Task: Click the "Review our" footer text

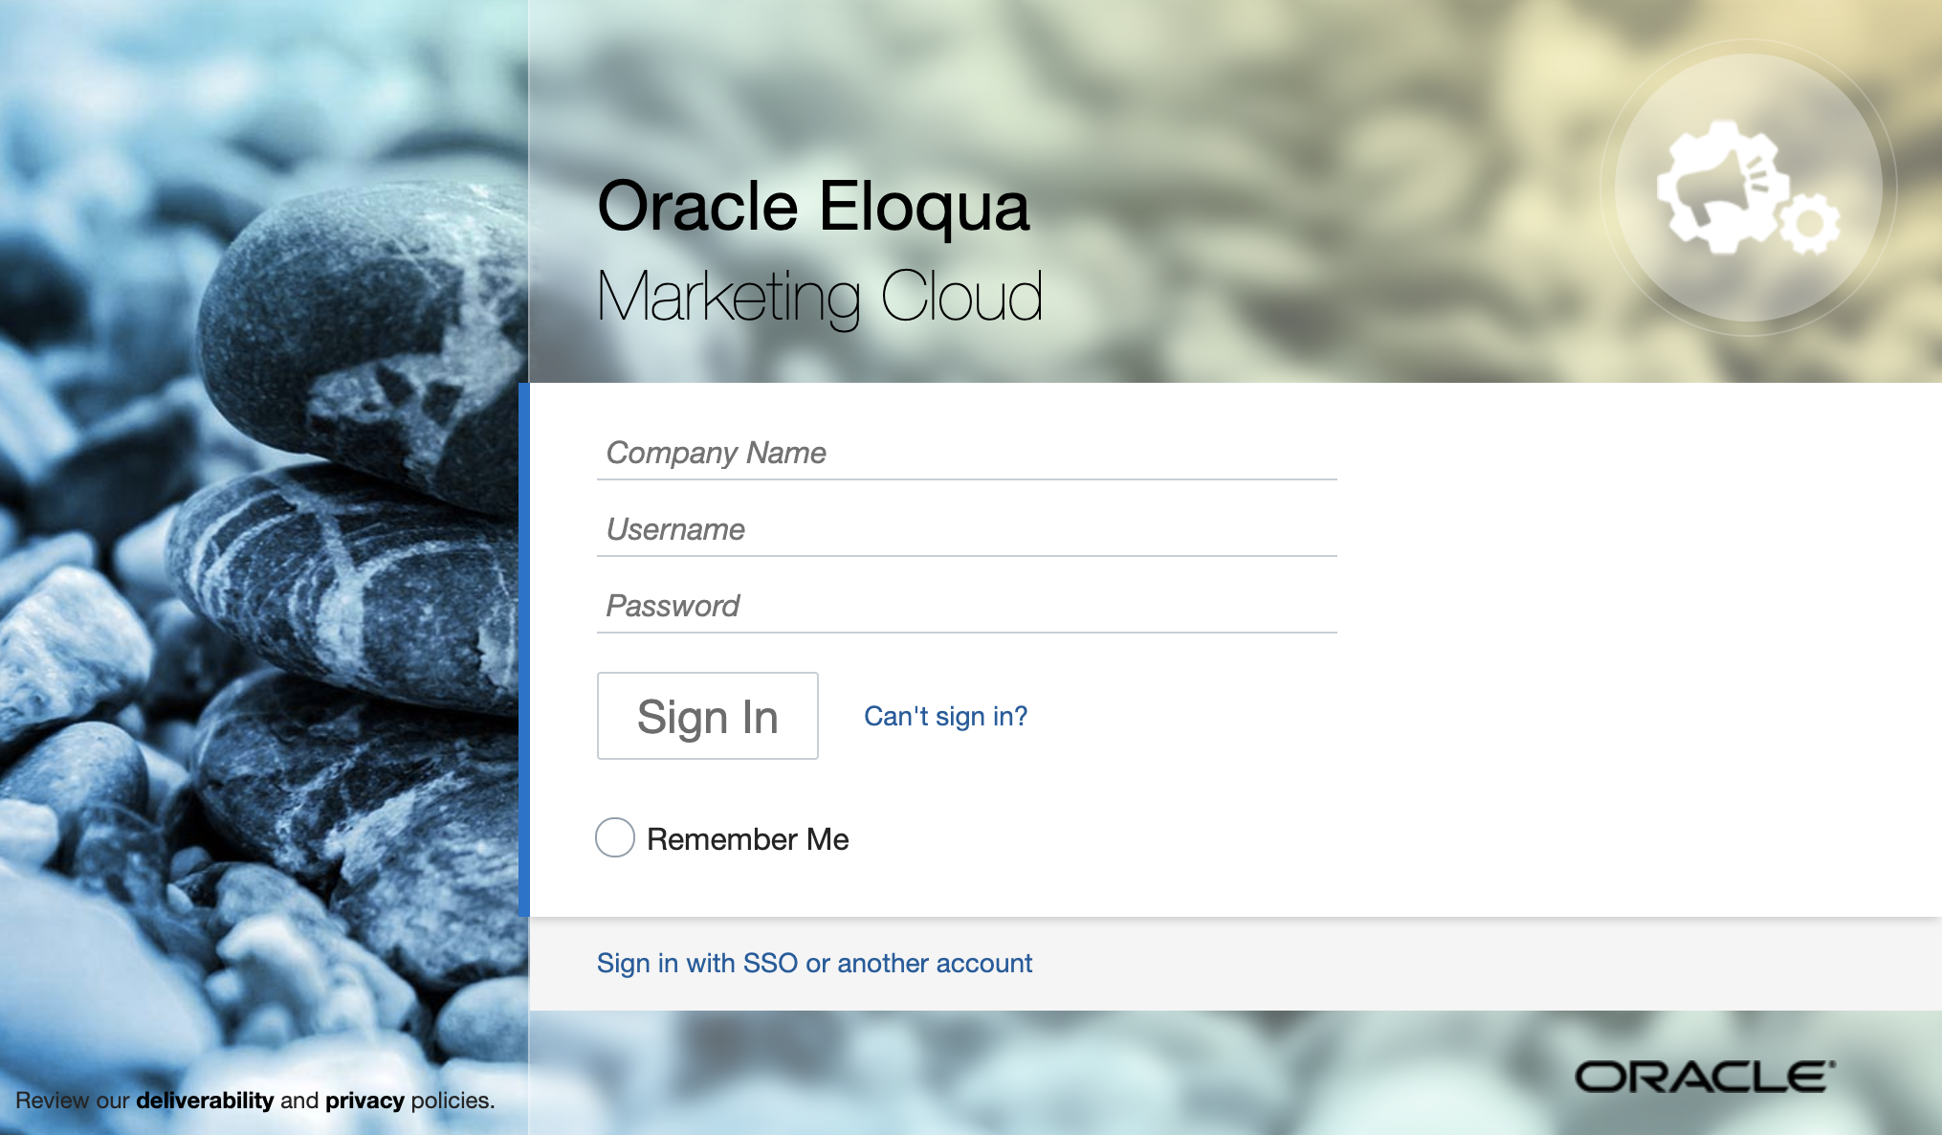Action: (x=72, y=1101)
